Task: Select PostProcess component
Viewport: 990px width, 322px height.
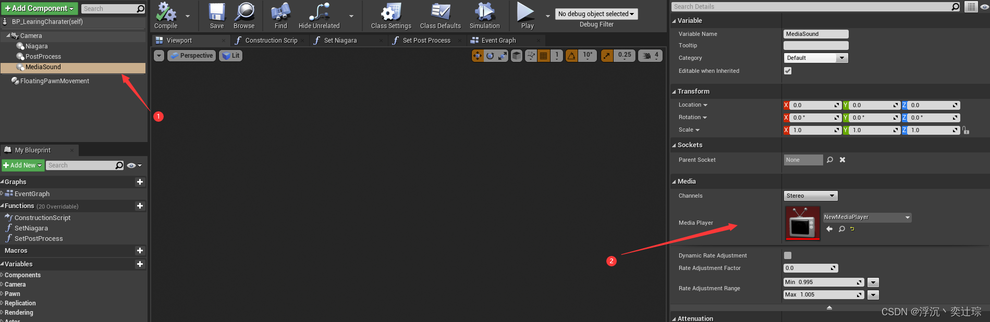Action: pyautogui.click(x=43, y=57)
